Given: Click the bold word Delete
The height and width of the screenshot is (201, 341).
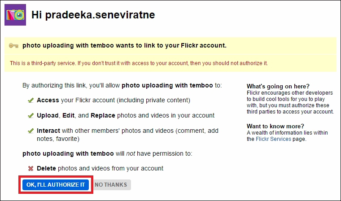Looking at the screenshot, I should tap(46, 168).
